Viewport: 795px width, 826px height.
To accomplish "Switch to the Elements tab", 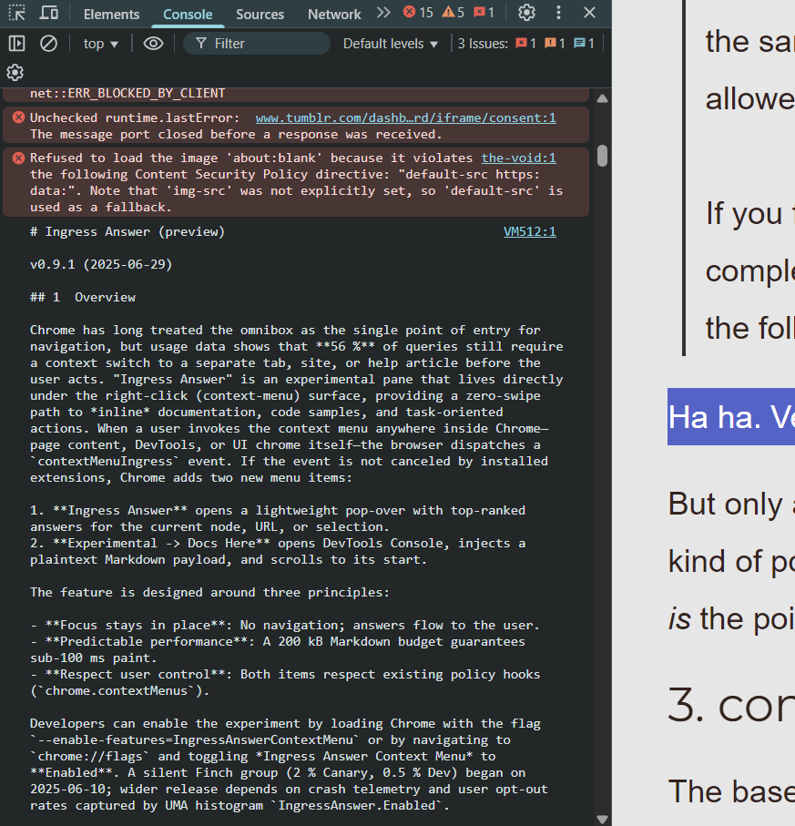I will [x=111, y=14].
